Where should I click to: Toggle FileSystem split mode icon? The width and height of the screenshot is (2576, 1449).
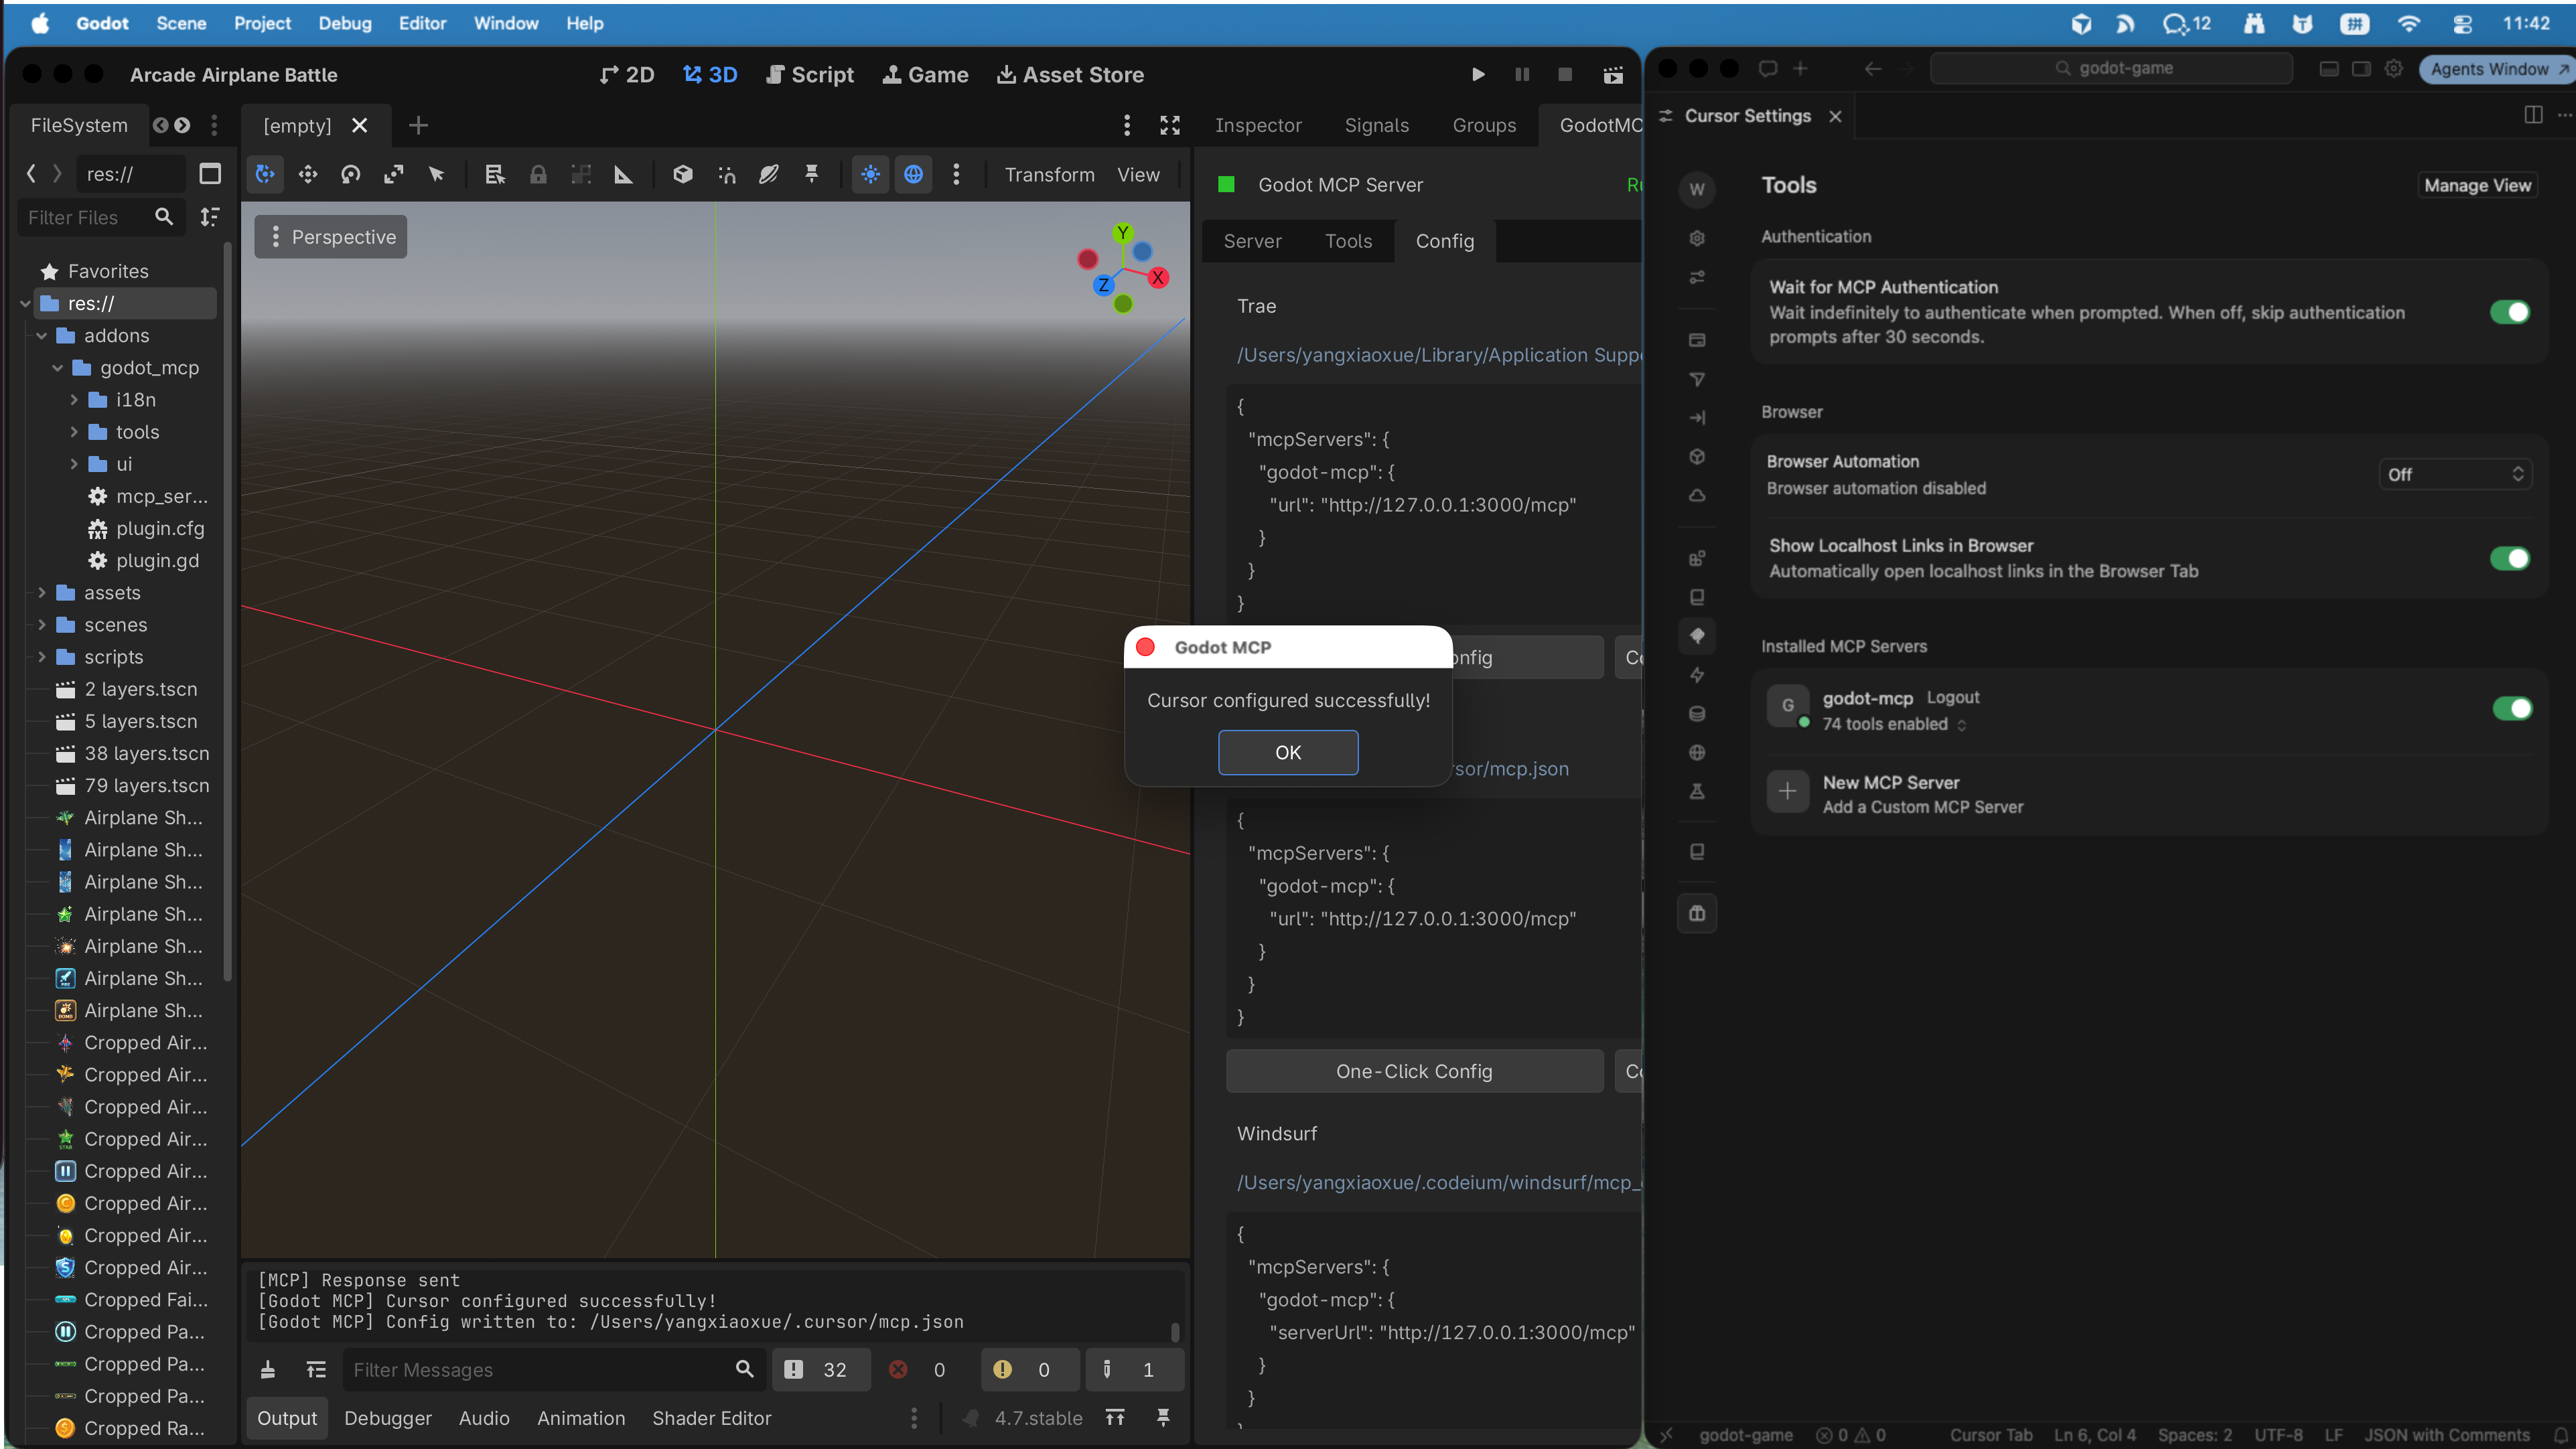click(210, 174)
